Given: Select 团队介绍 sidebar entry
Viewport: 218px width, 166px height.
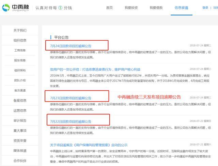Looking at the screenshot, I should coord(20,80).
